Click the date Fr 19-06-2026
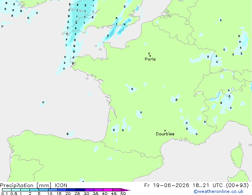Image resolution: width=252 pixels, height=195 pixels. 167,185
